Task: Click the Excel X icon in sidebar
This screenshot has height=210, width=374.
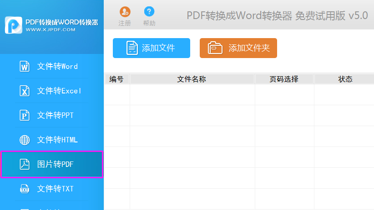Action: (25, 91)
